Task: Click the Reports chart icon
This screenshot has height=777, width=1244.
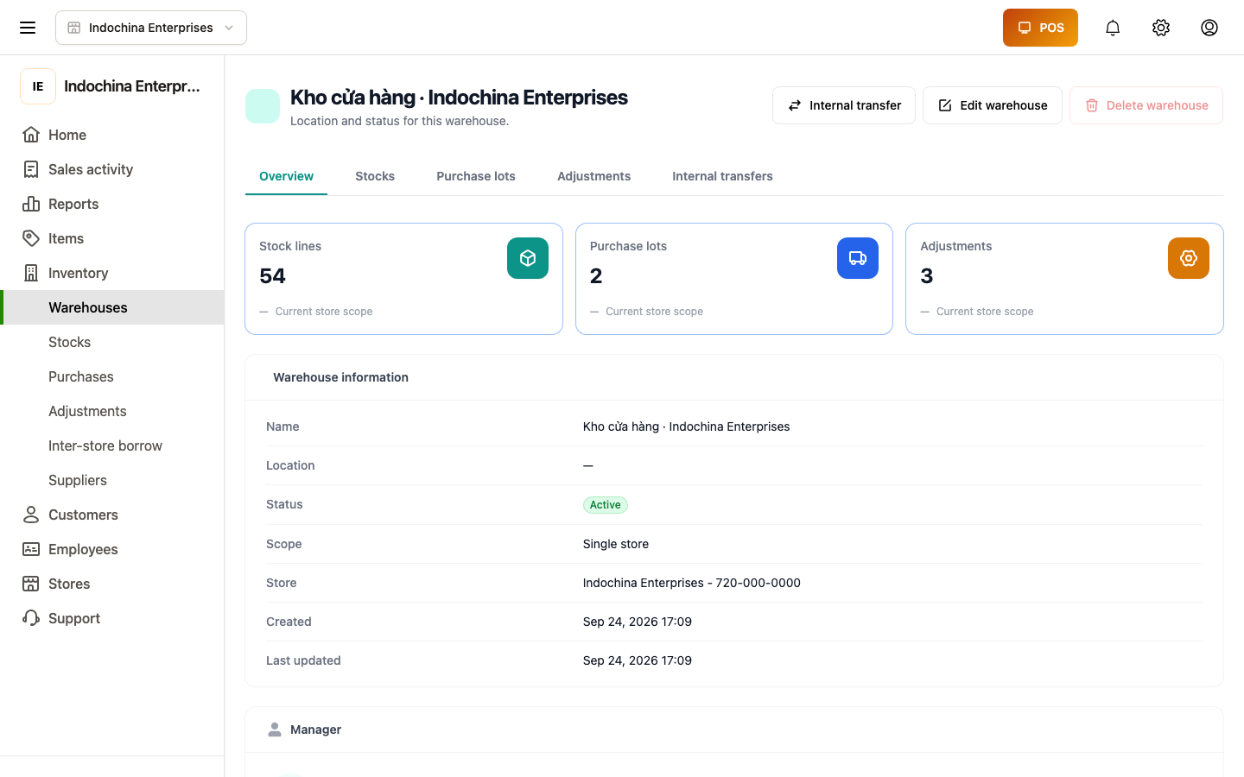Action: 31,204
